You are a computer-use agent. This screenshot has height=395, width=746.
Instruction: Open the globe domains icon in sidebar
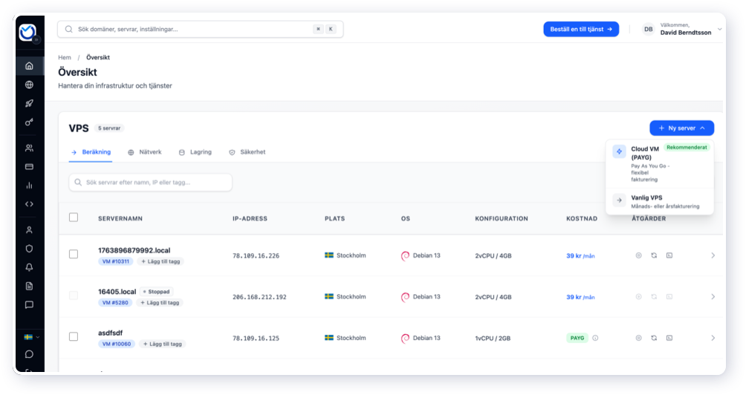[30, 85]
